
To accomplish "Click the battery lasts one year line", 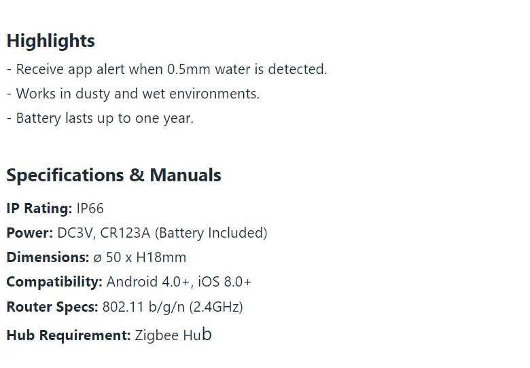I will [x=100, y=119].
